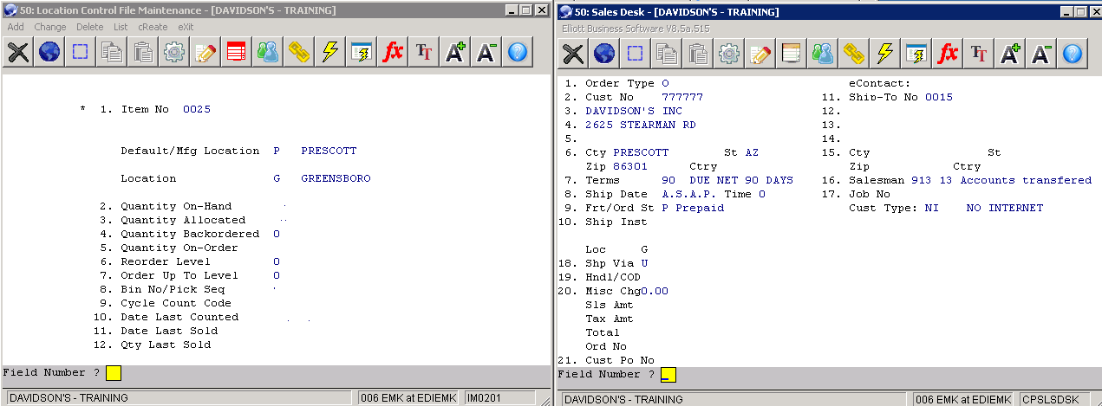The height and width of the screenshot is (406, 1102).
Task: Click the notes pencil icon in Location Control toolbar
Action: tap(205, 52)
